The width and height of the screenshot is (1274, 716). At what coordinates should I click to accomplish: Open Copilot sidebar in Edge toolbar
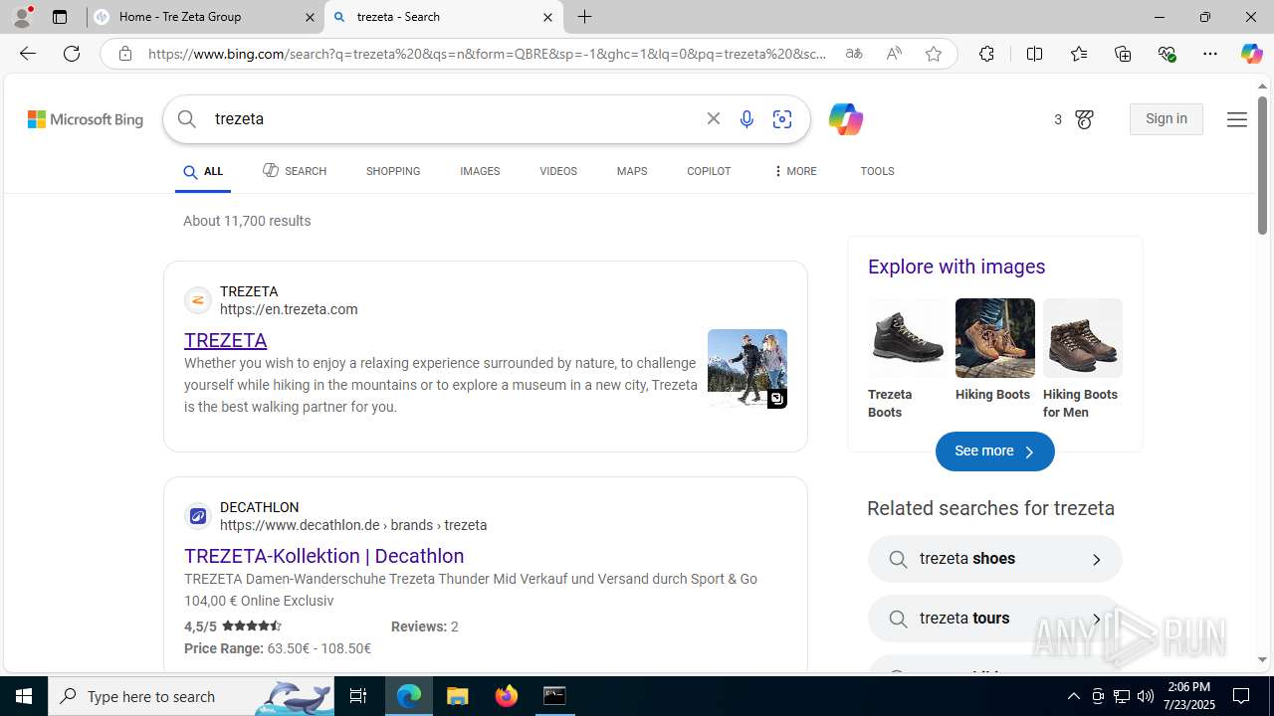point(1251,54)
